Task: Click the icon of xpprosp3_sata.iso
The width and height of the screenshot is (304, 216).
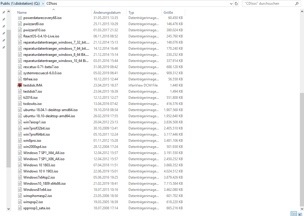Action: [x=20, y=208]
